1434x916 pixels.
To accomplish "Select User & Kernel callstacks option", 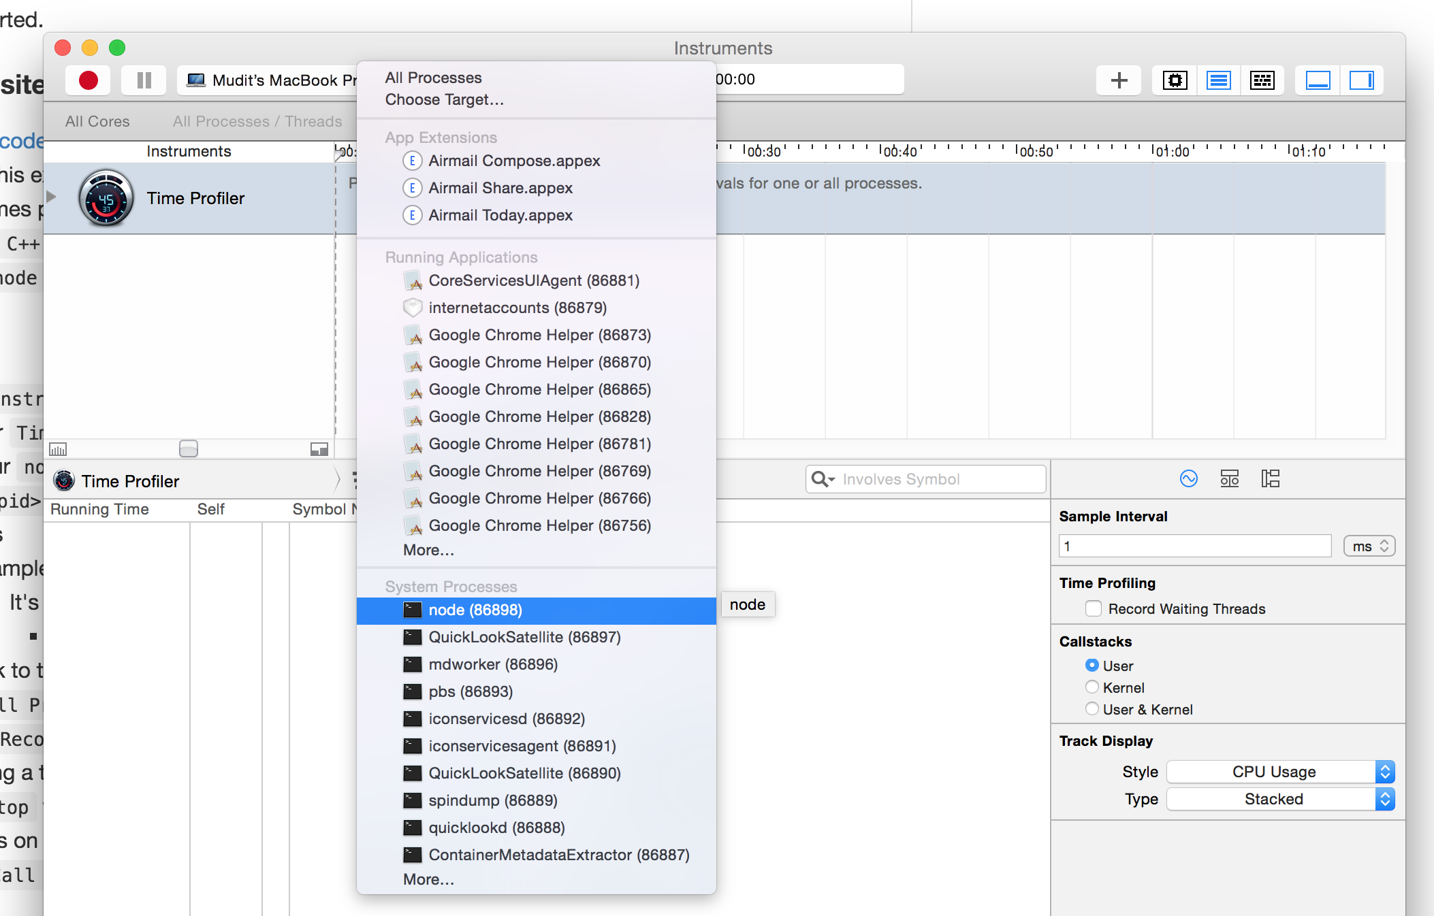I will coord(1092,709).
